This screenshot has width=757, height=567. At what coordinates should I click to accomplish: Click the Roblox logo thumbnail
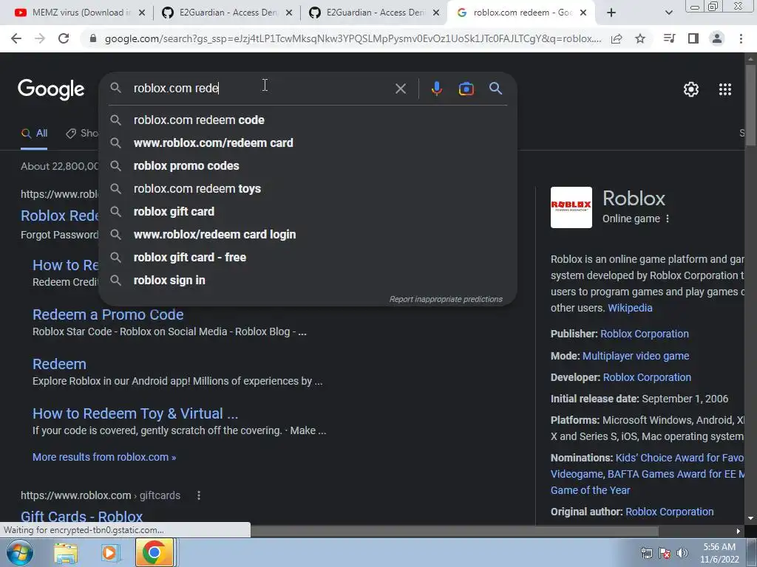point(571,207)
